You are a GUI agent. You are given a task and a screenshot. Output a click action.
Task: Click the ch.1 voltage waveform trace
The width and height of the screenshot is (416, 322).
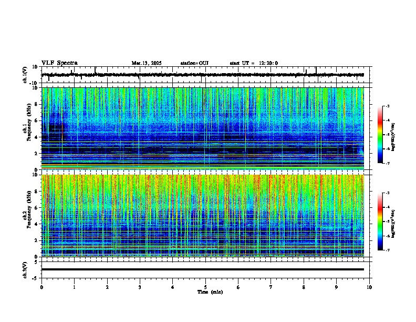click(202, 75)
